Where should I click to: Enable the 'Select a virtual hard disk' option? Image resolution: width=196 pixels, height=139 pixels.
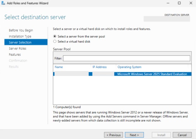(55, 41)
